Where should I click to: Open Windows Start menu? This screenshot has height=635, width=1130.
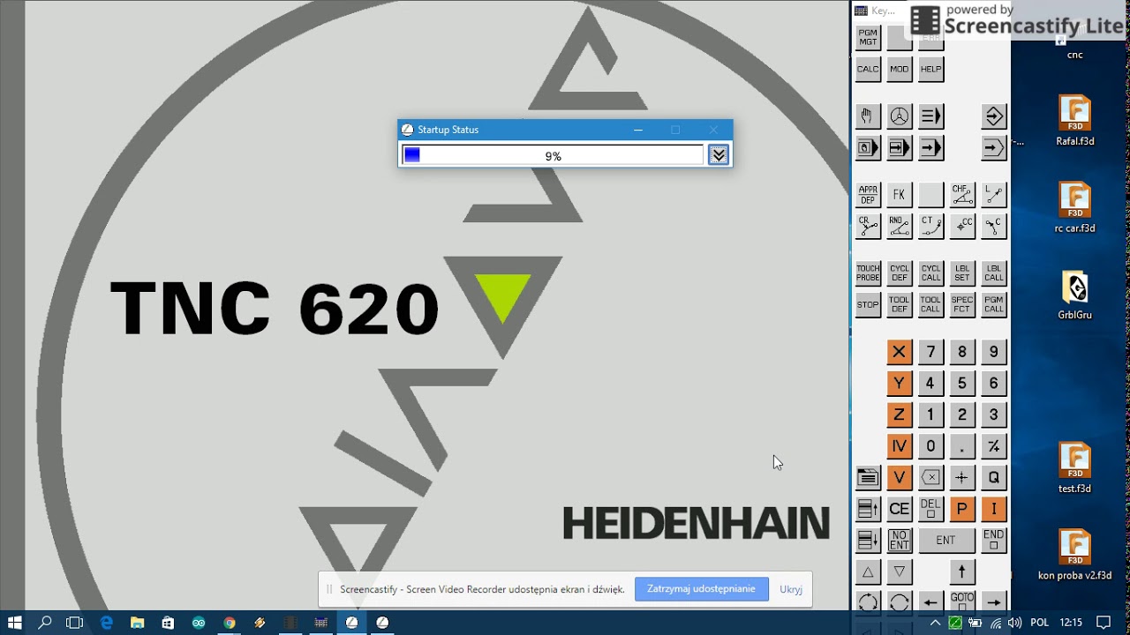click(14, 623)
